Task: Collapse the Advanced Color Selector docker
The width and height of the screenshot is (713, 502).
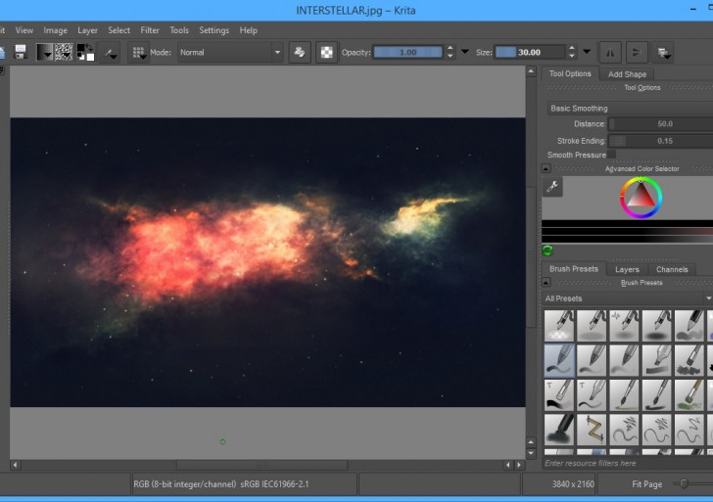Action: tap(546, 168)
